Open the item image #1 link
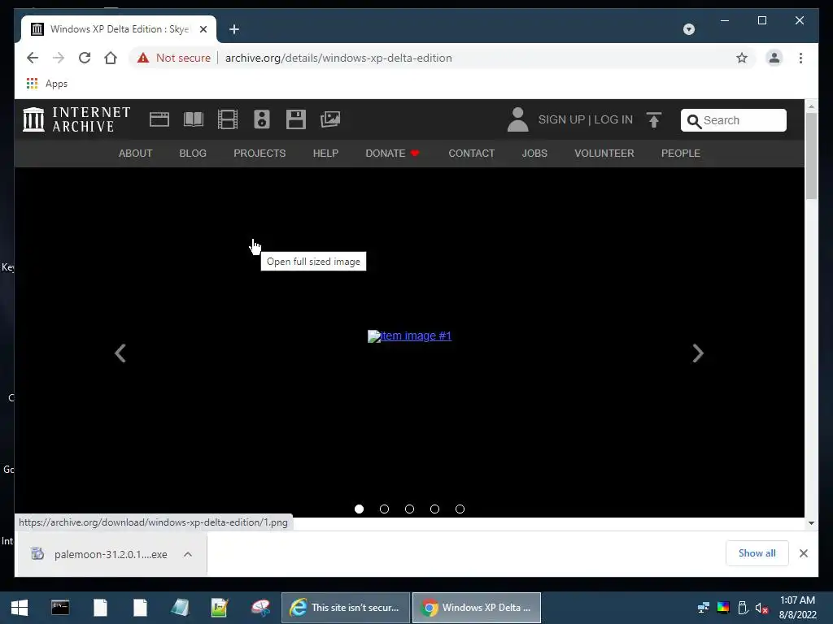Viewport: 833px width, 624px height. (x=410, y=336)
